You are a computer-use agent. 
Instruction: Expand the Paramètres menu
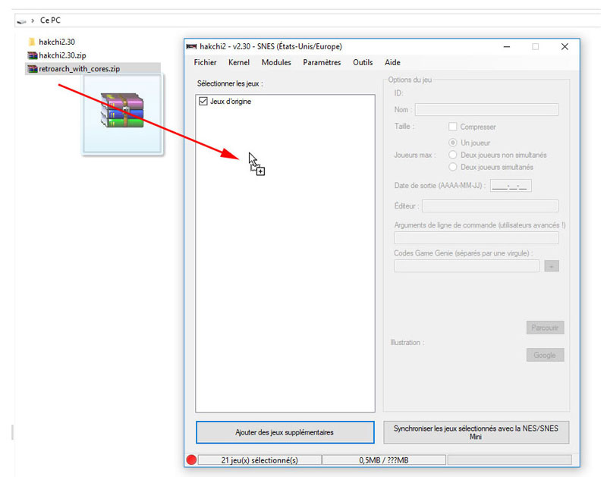(x=322, y=63)
